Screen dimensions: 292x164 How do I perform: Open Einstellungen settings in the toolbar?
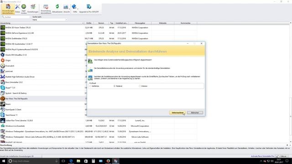33,9
